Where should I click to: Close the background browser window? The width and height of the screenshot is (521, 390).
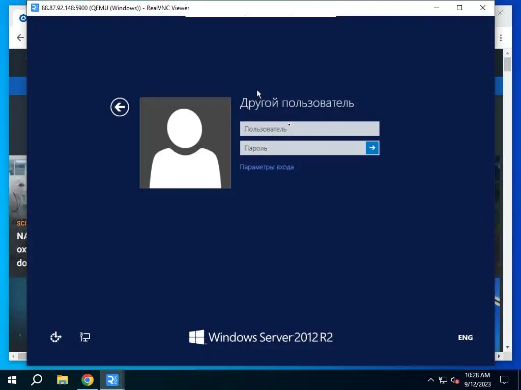point(500,13)
